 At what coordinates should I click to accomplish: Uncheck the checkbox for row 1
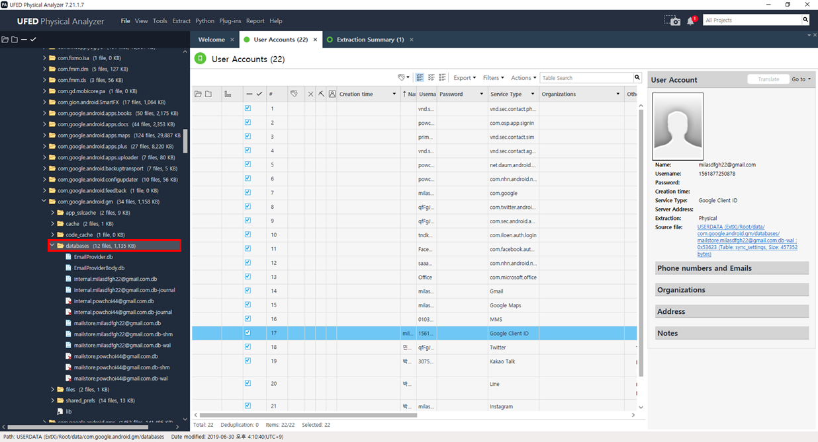248,108
